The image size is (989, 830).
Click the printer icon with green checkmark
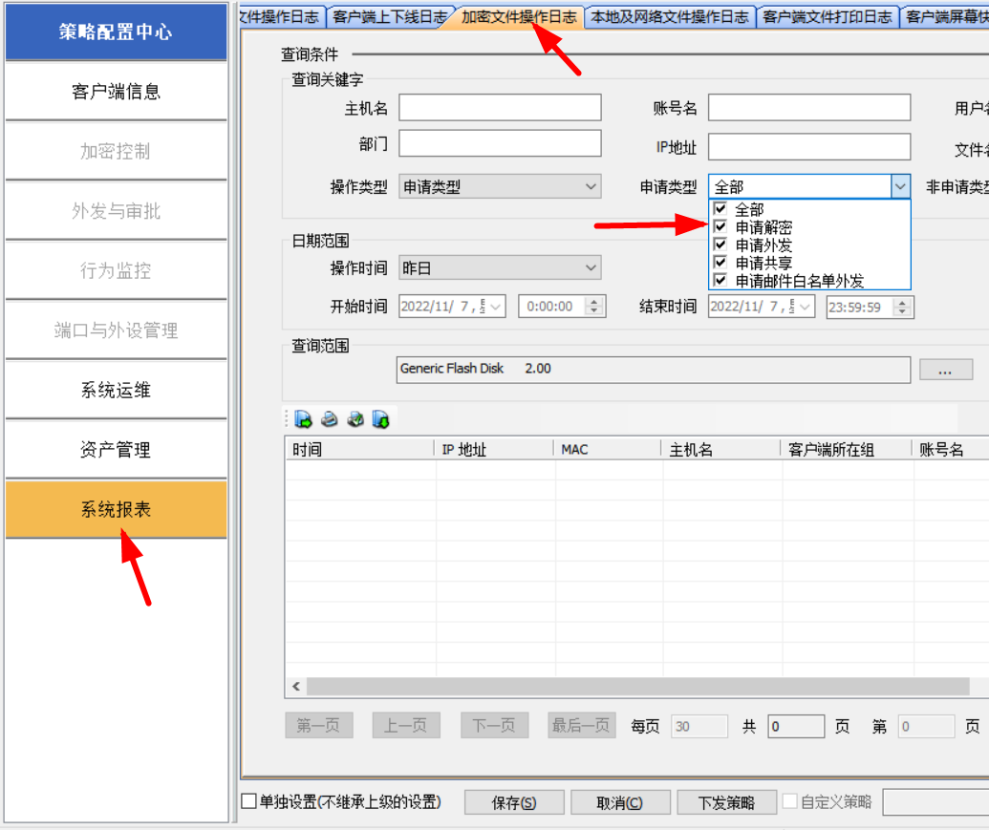(x=355, y=419)
